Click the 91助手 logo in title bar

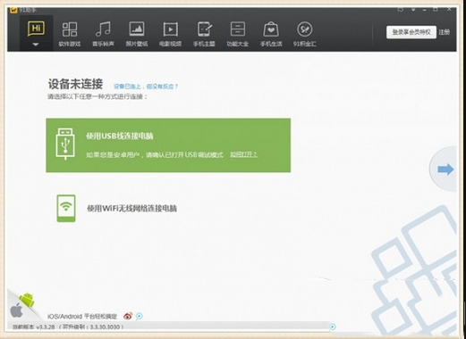13,10
